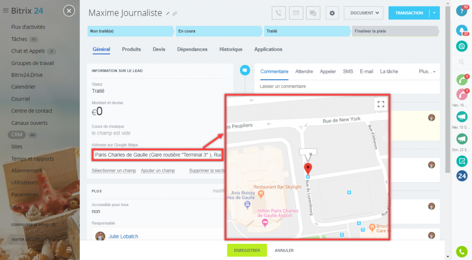Copy the lead link with the chain icon
The image size is (472, 260).
click(x=175, y=14)
